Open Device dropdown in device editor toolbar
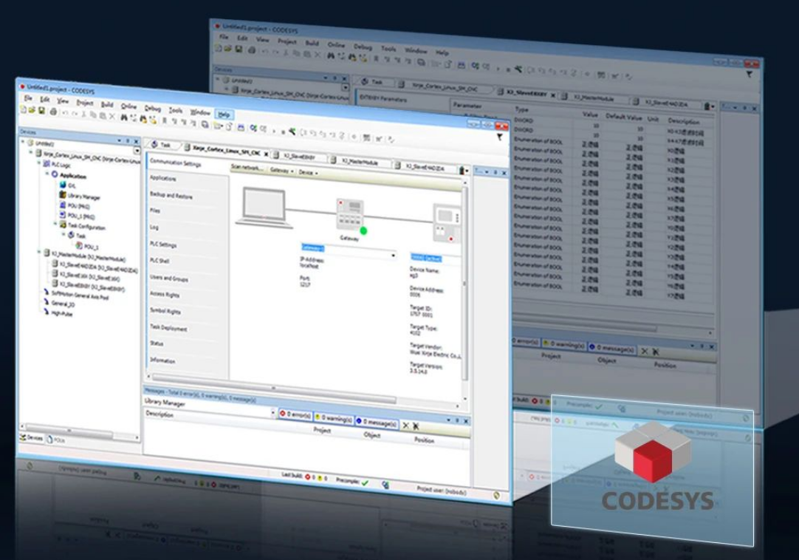The height and width of the screenshot is (560, 799). click(307, 172)
